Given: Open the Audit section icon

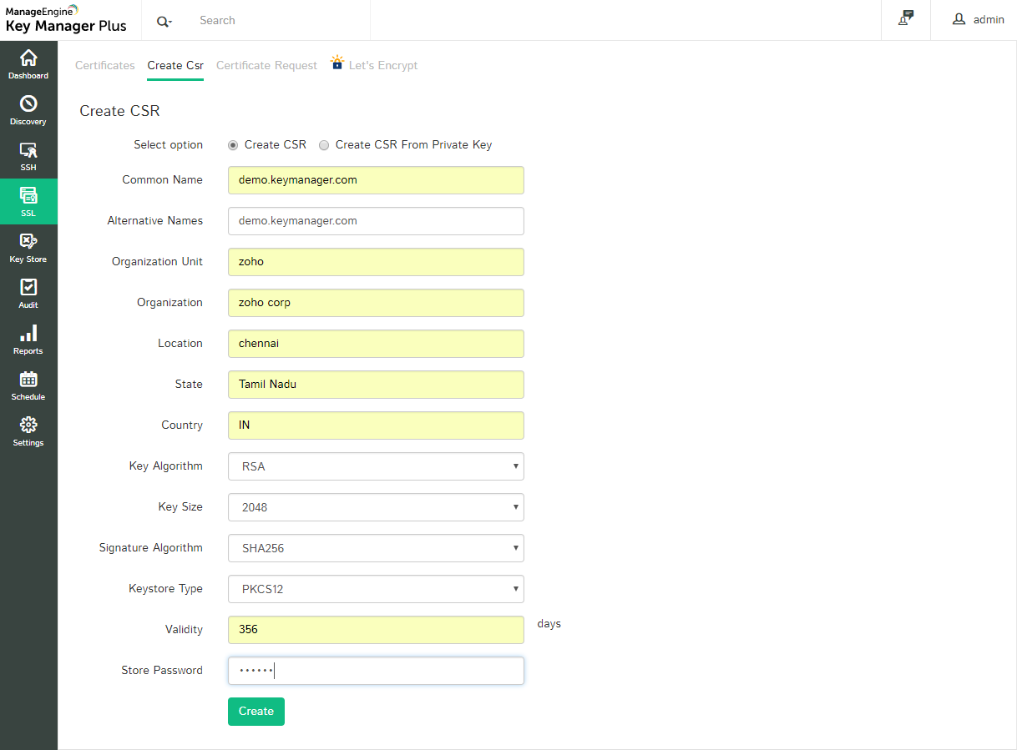Looking at the screenshot, I should coord(28,289).
